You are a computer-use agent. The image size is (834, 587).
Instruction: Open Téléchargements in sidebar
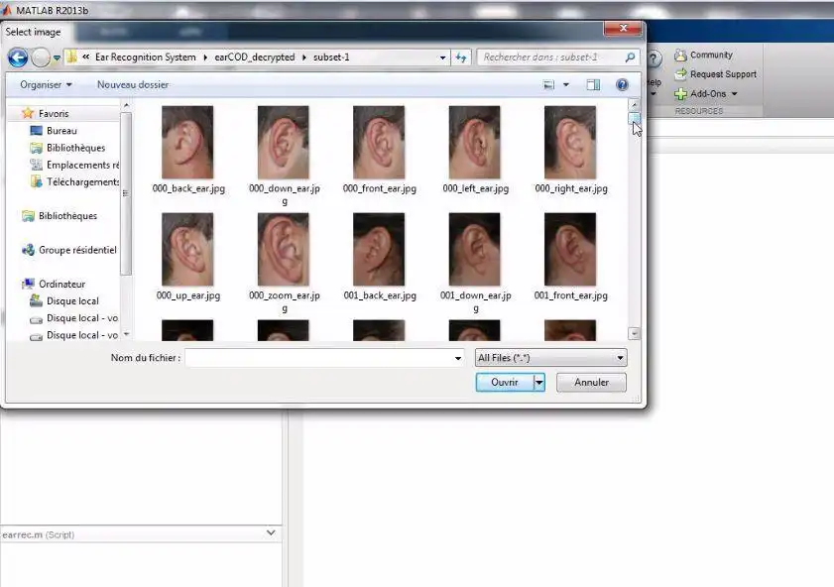point(82,181)
